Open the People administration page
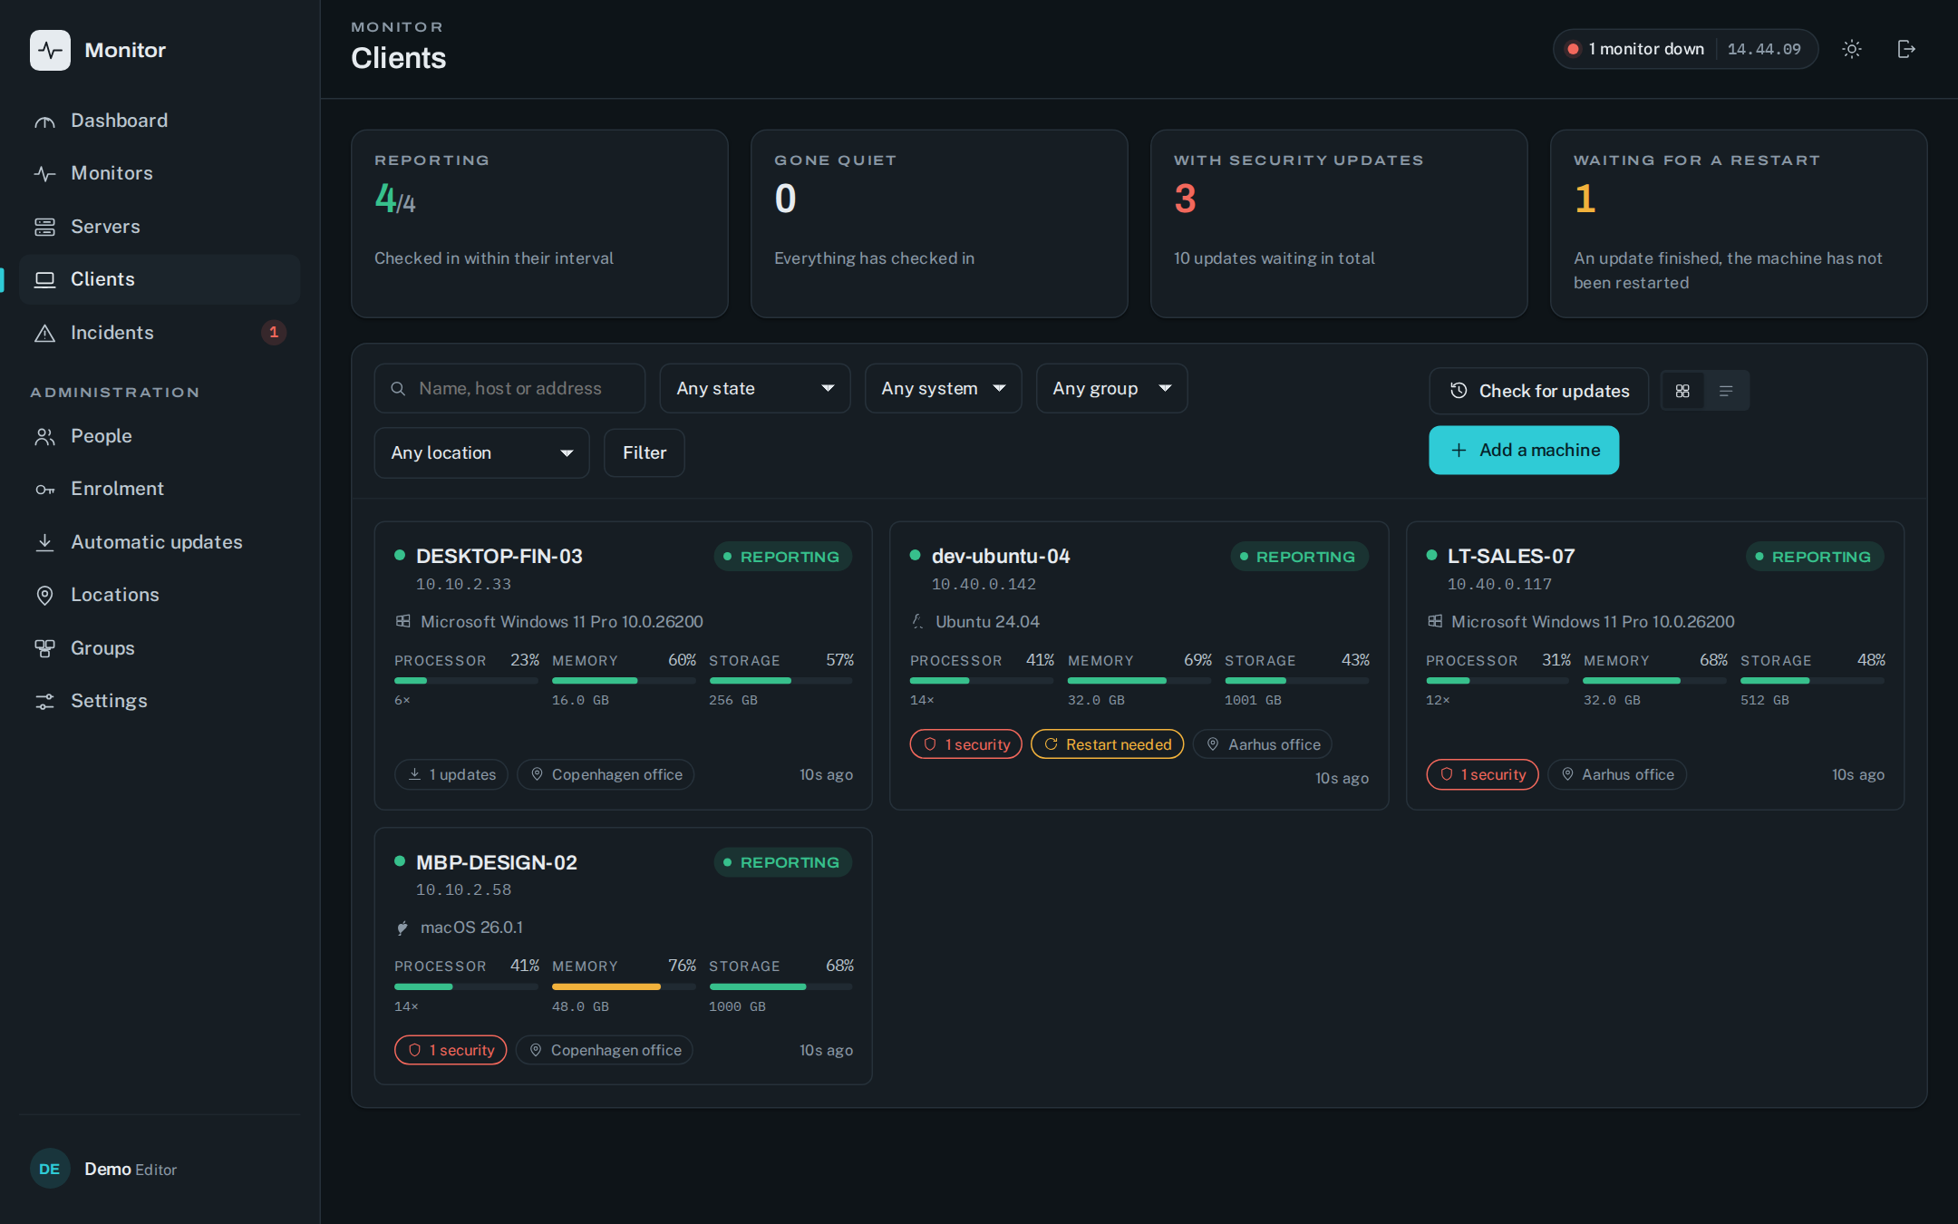This screenshot has height=1224, width=1958. 160,436
